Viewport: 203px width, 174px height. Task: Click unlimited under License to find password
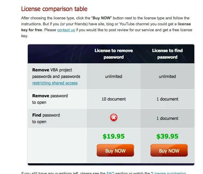click(x=167, y=76)
